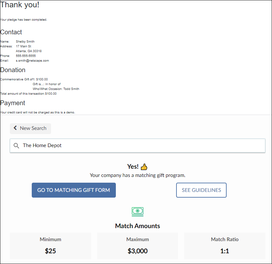Select the Minimum $25 match card

(x=50, y=246)
